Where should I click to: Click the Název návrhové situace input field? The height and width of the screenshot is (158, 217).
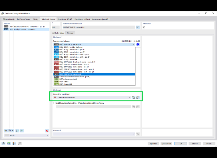pos(99,27)
